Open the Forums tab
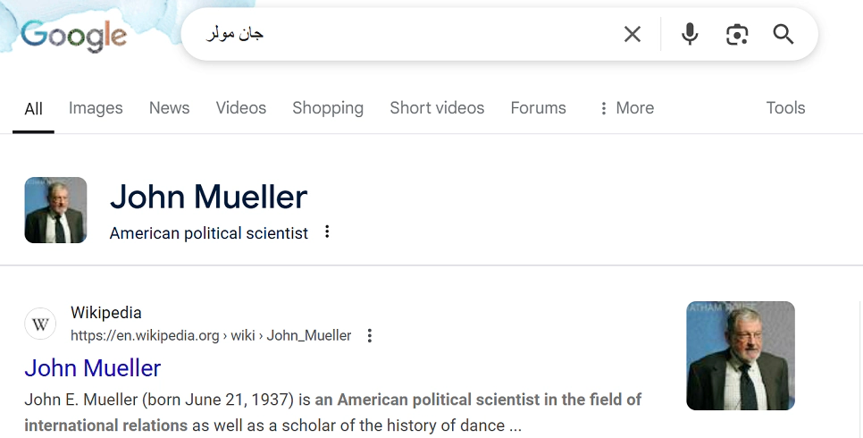The width and height of the screenshot is (863, 438). click(538, 108)
